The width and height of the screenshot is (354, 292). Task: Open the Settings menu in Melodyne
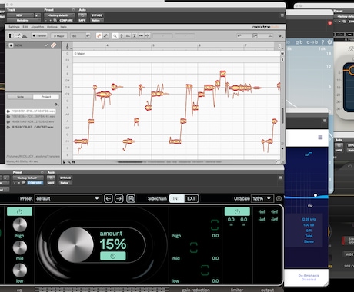click(x=14, y=27)
